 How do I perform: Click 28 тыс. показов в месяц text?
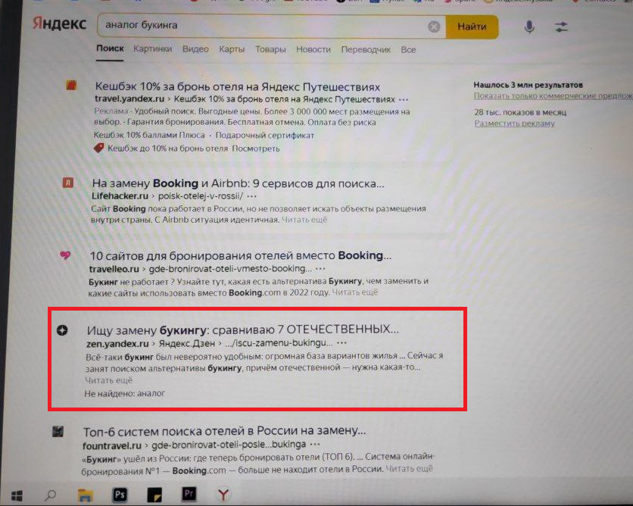pos(520,112)
